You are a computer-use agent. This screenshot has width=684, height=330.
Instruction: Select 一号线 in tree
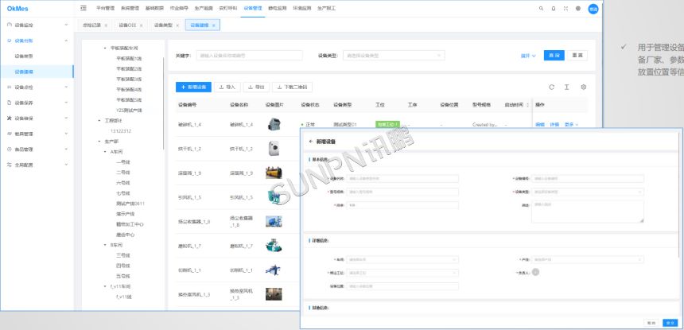tap(123, 162)
